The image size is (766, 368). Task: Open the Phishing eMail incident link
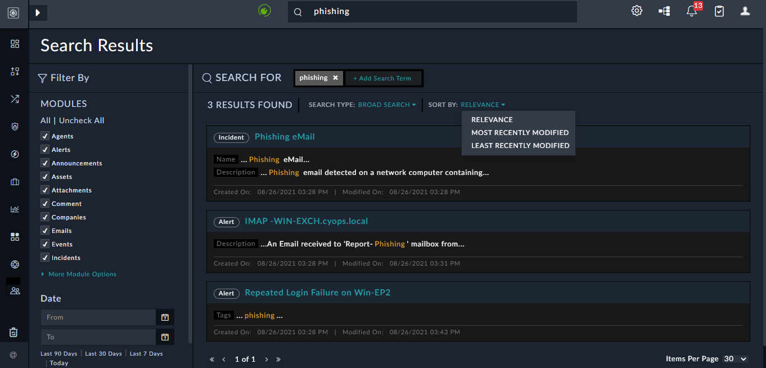[x=285, y=137]
